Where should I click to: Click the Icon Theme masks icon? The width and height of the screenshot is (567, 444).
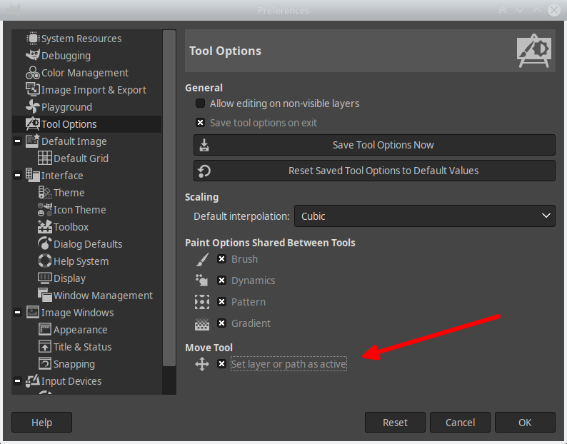[45, 210]
